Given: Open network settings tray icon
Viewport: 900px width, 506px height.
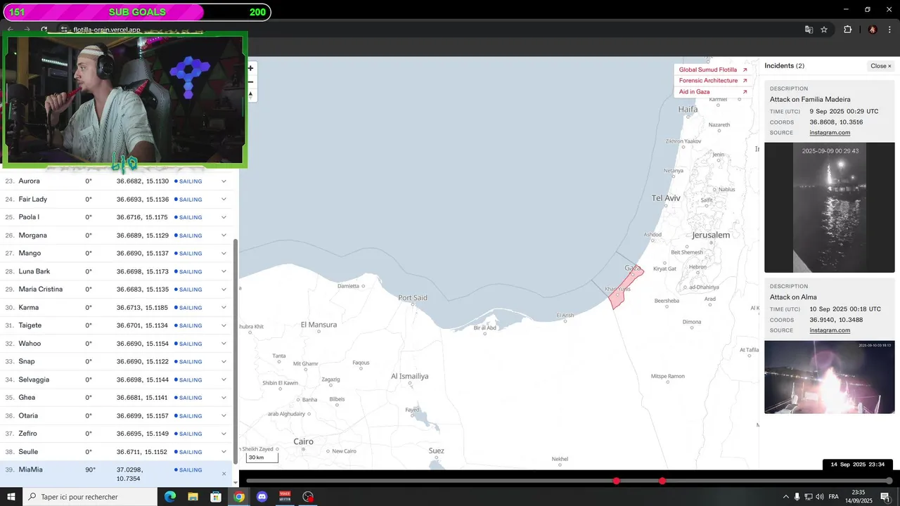Looking at the screenshot, I should tap(808, 497).
